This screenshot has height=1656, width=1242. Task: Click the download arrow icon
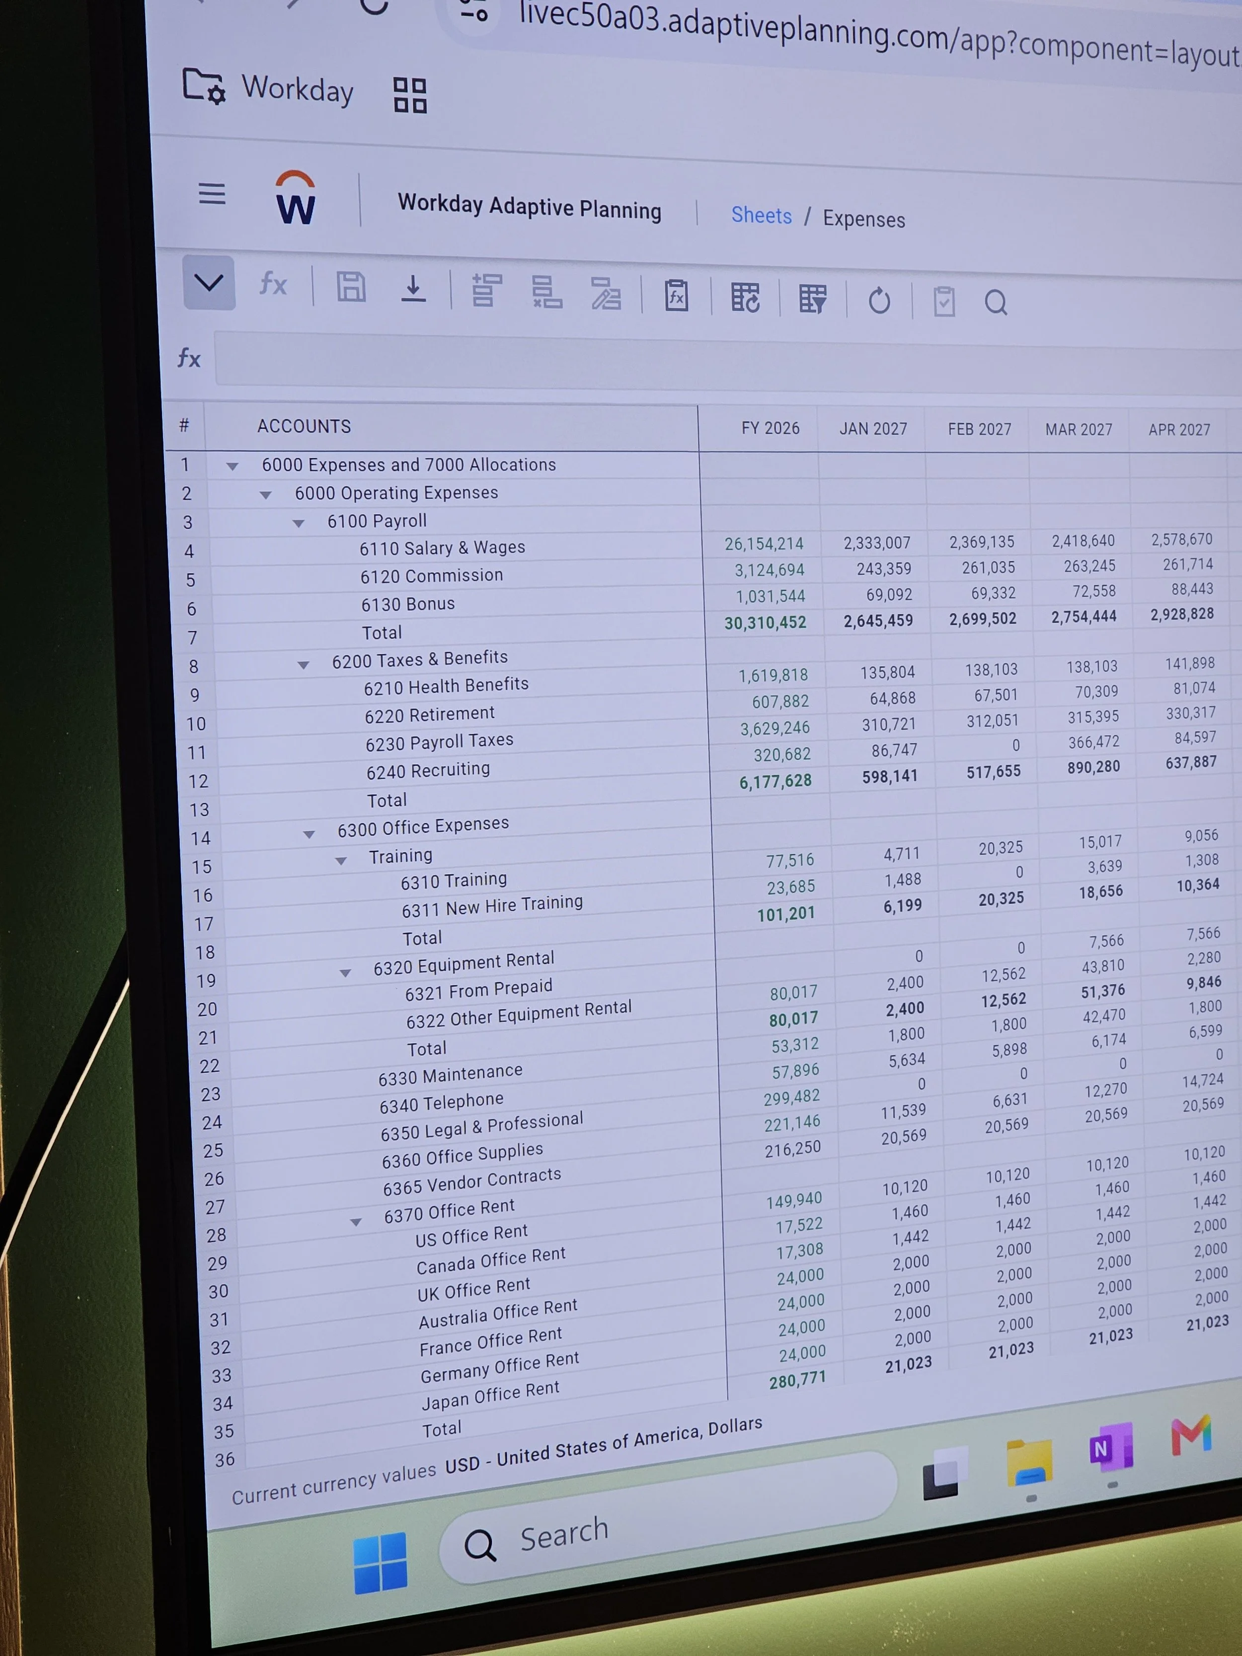(x=413, y=289)
